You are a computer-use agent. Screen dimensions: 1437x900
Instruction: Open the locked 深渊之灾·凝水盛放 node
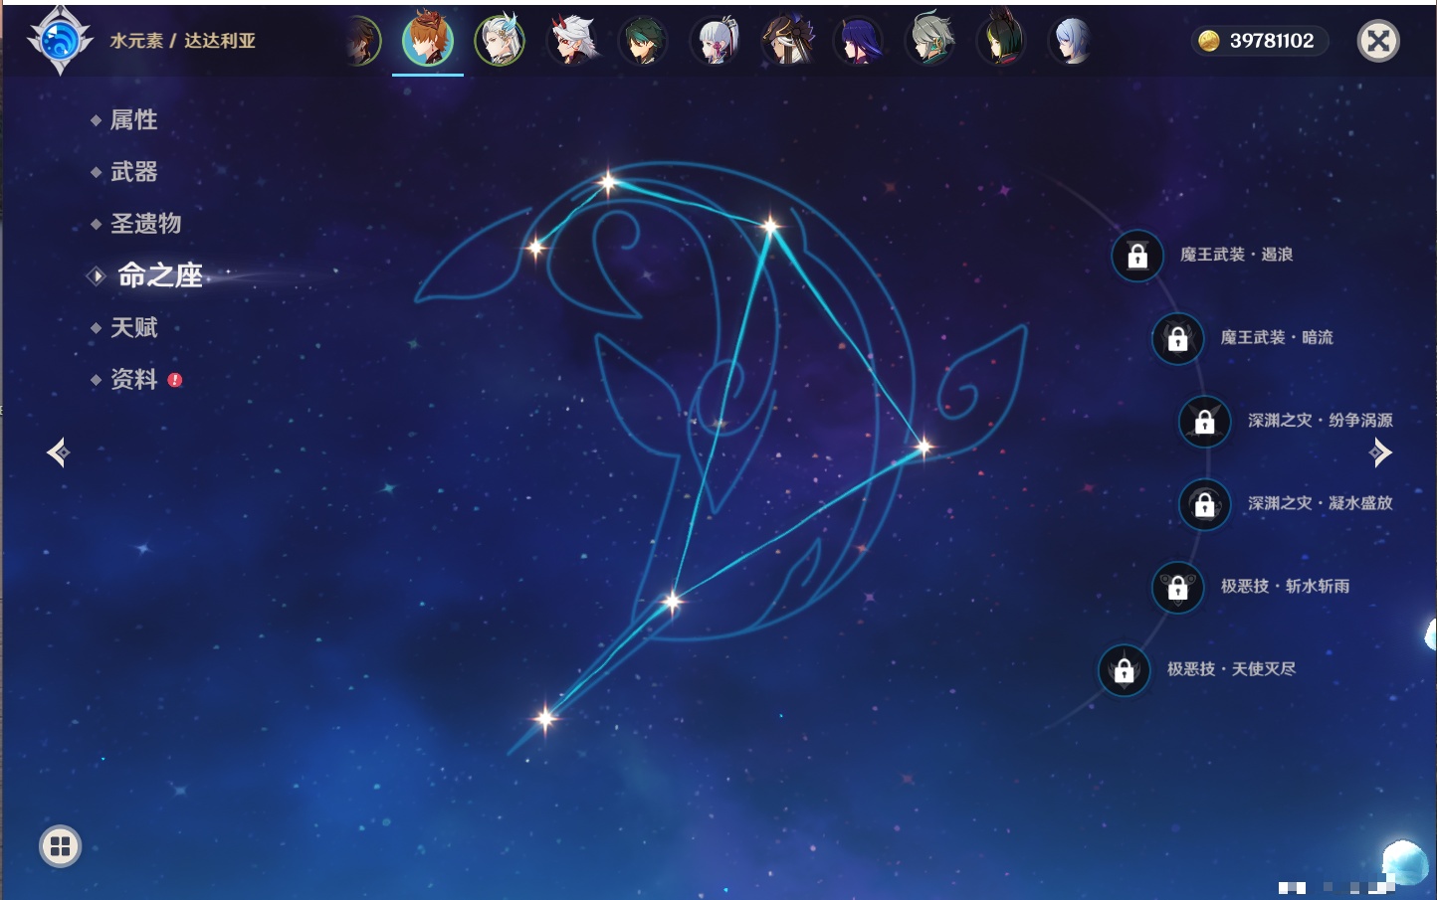(1205, 504)
